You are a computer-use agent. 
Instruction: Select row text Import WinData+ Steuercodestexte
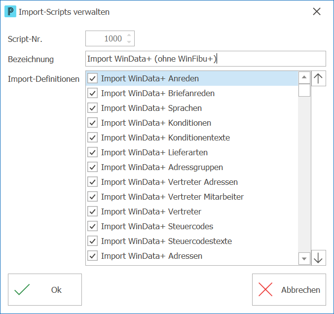pos(167,241)
